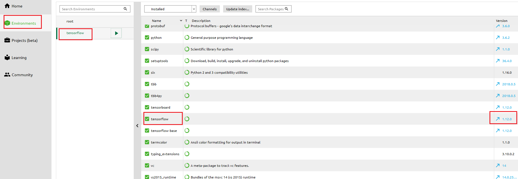Click the Channels button
Viewport: 518px width, 179px height.
coord(210,9)
